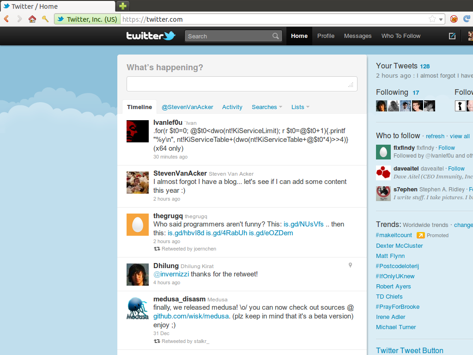This screenshot has height=355, width=473.
Task: Reload the page with refresh icon
Action: [x=467, y=19]
